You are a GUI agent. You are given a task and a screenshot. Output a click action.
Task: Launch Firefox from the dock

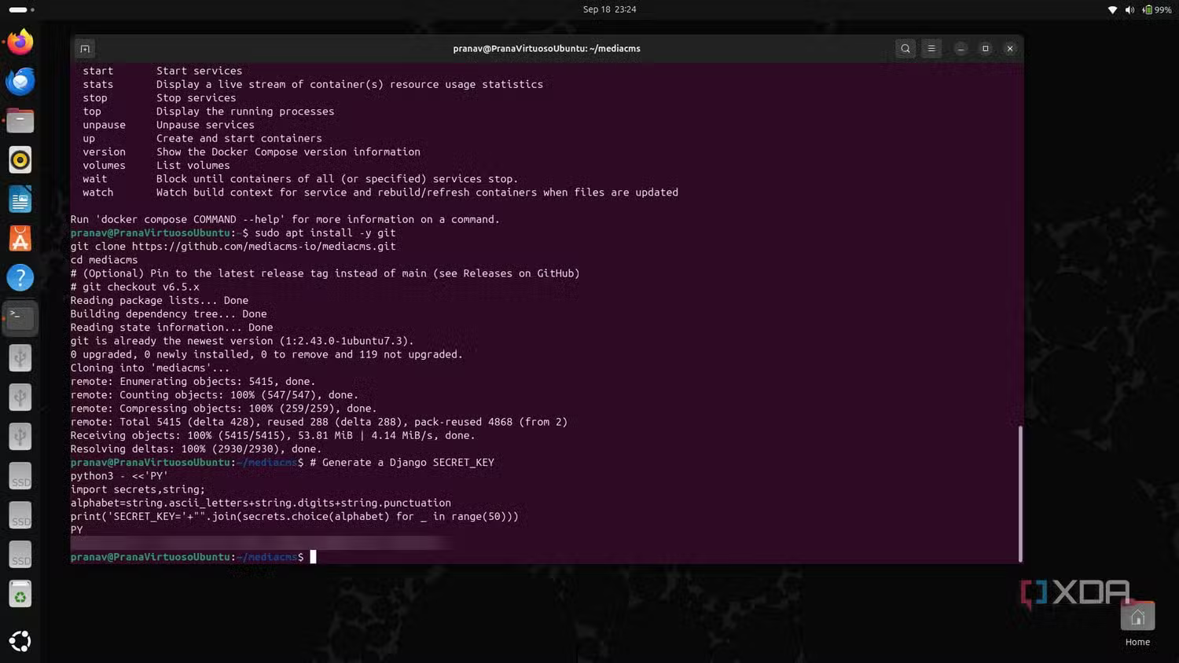pyautogui.click(x=20, y=42)
